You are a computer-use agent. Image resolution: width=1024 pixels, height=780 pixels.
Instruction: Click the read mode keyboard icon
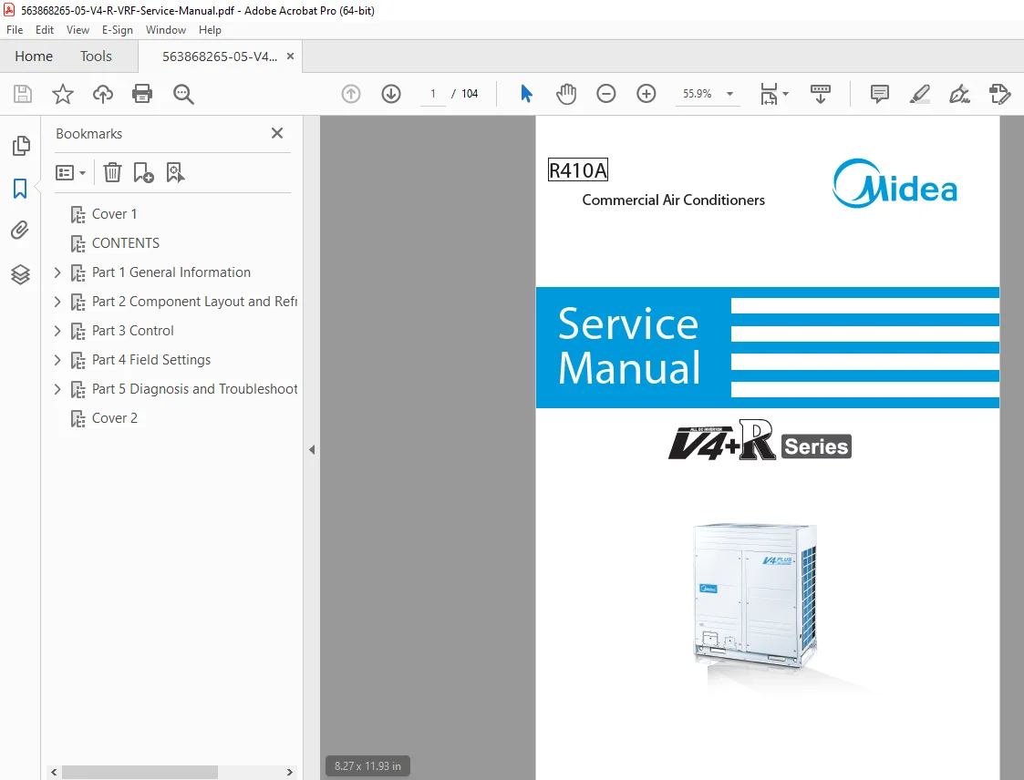coord(821,94)
